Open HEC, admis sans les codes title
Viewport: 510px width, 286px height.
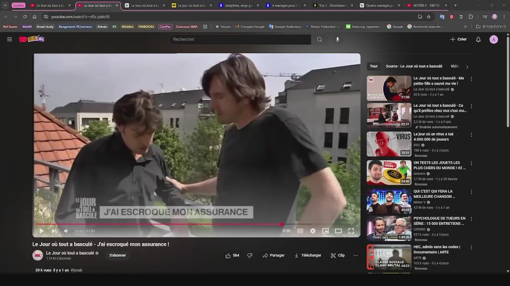coord(437,249)
